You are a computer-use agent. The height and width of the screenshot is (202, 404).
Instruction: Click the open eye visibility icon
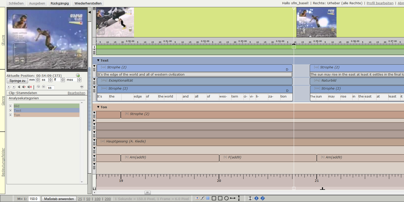197,198
